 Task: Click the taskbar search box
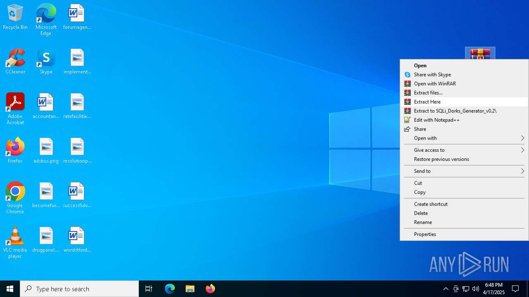79,289
